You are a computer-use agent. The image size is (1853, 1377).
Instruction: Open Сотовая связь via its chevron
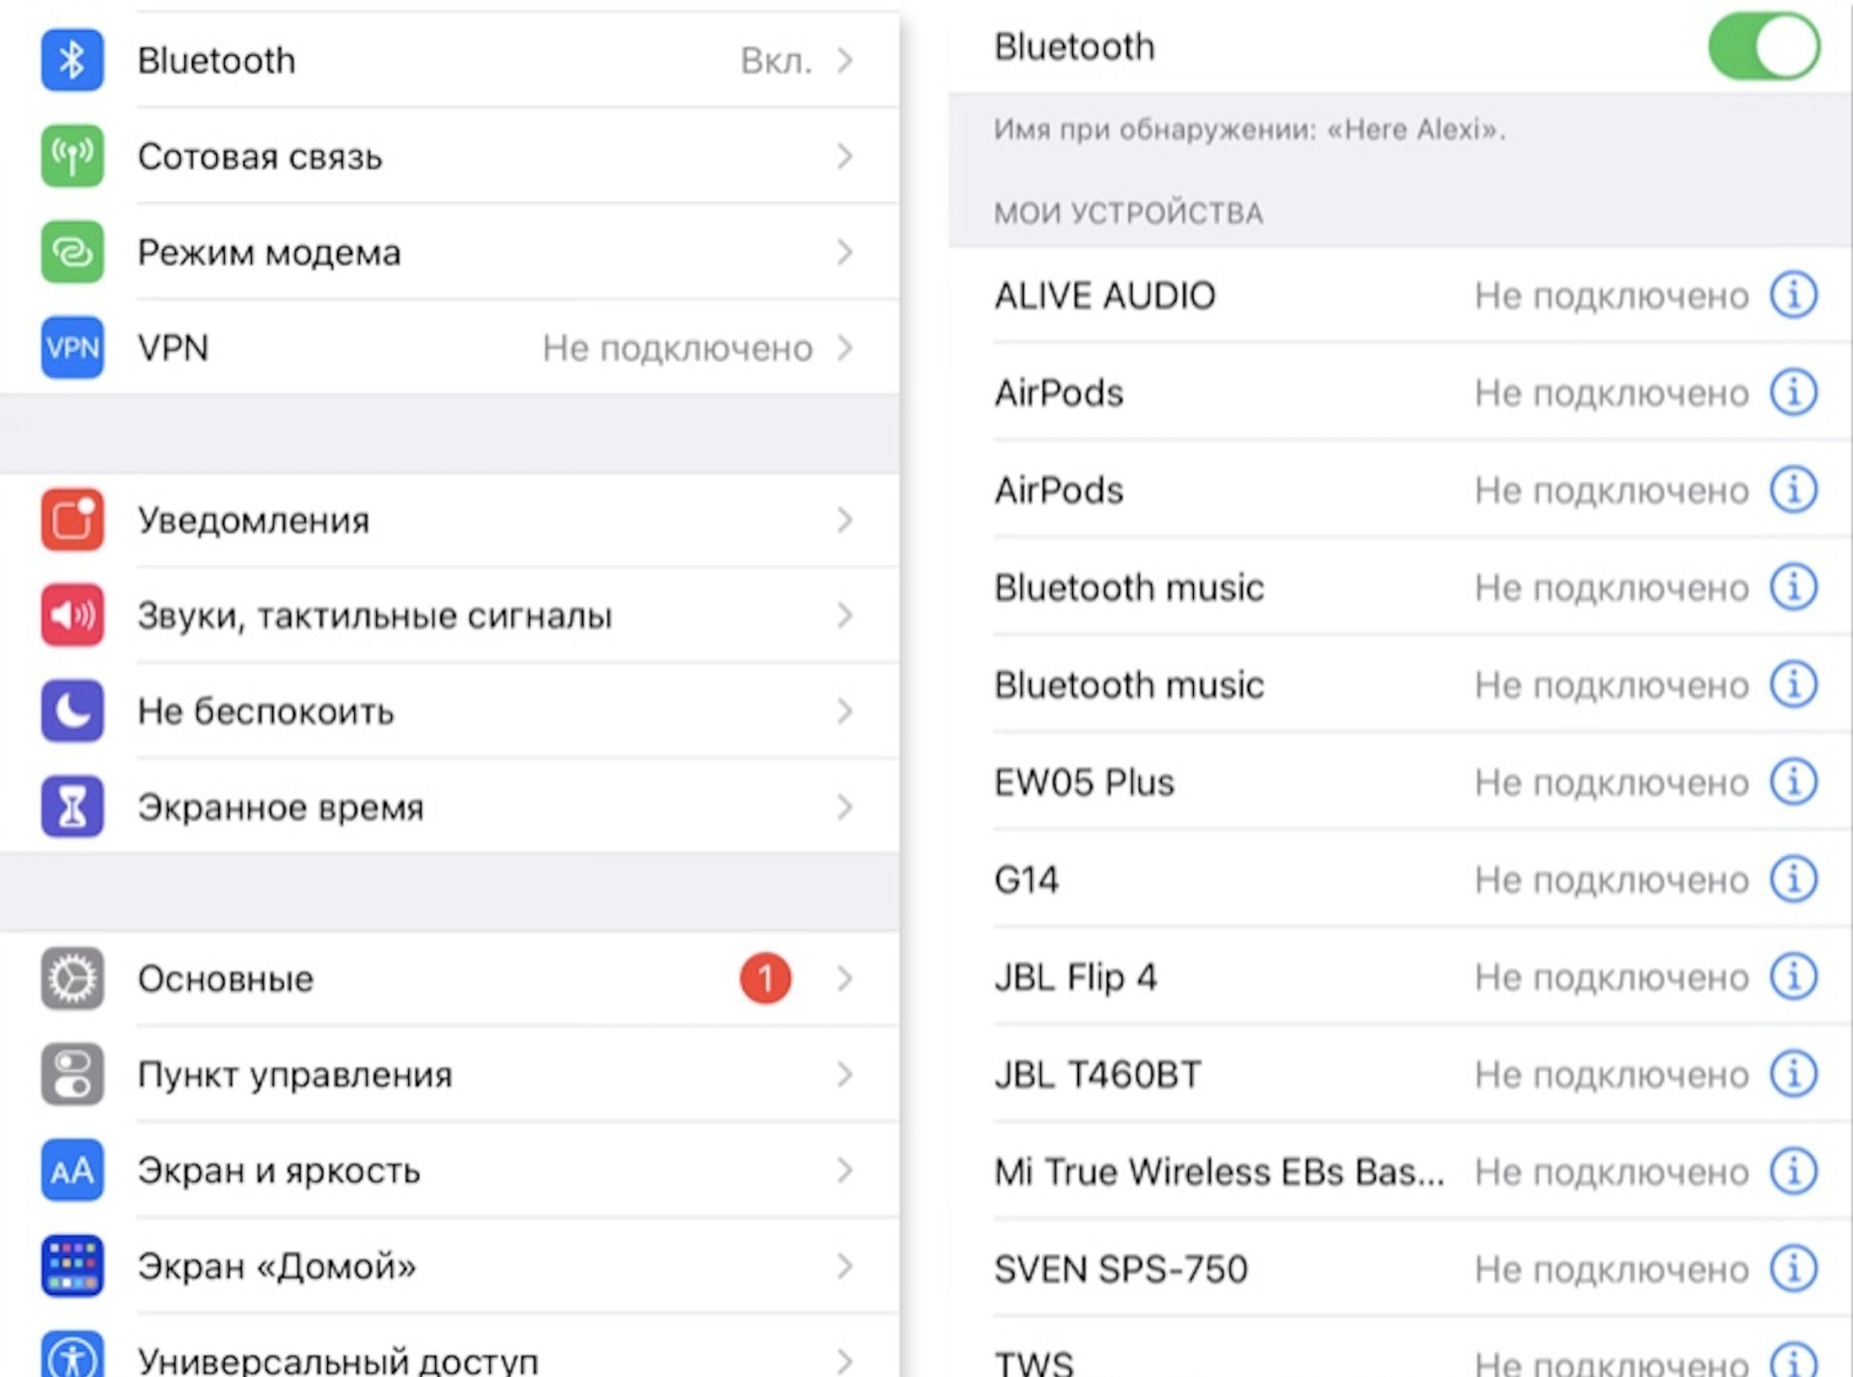(x=845, y=155)
